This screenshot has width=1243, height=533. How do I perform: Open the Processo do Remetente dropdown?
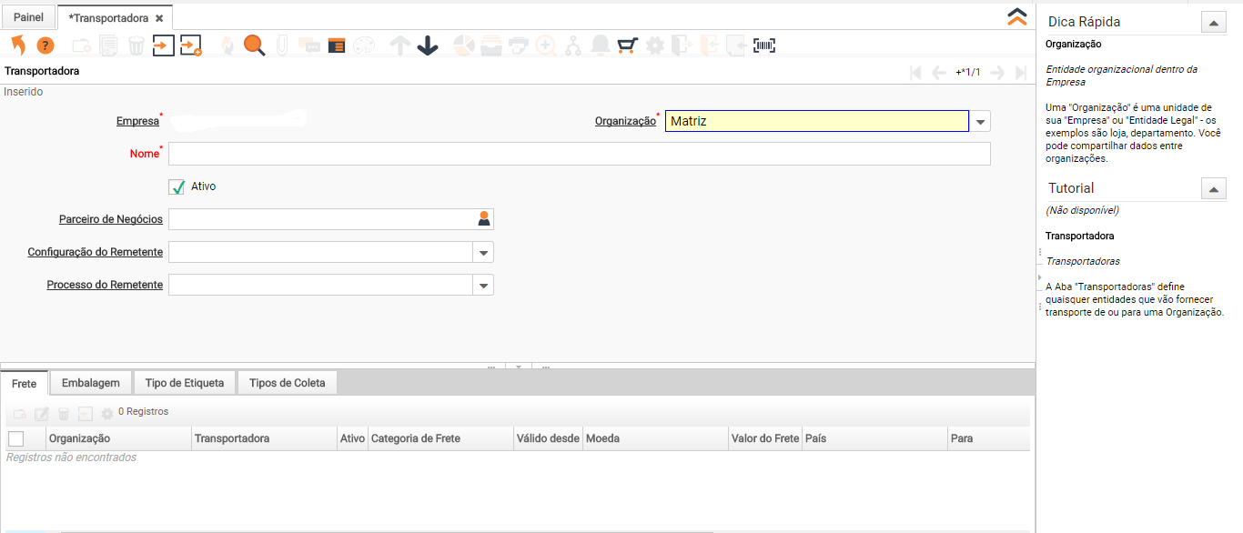483,286
